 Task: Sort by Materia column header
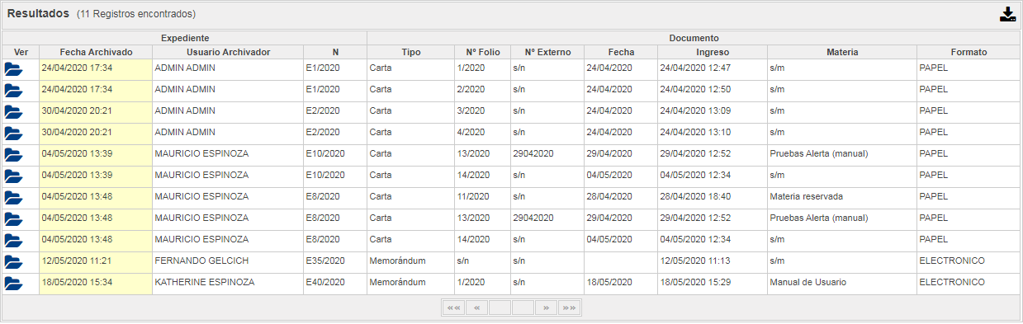842,52
